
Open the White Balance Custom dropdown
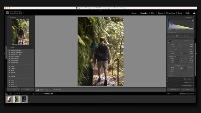tap(187, 41)
